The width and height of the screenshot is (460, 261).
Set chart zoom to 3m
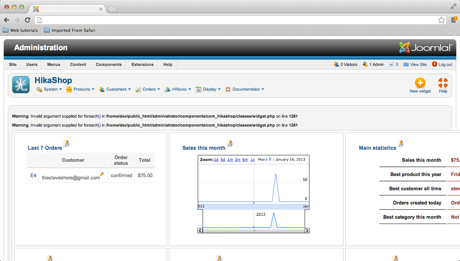click(237, 160)
